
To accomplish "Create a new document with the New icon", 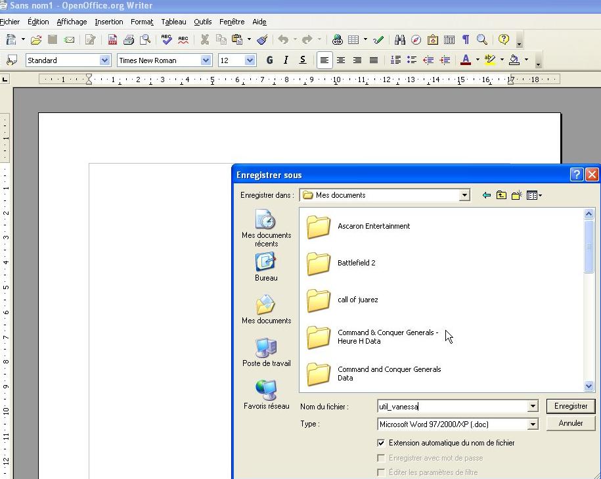I will click(12, 39).
